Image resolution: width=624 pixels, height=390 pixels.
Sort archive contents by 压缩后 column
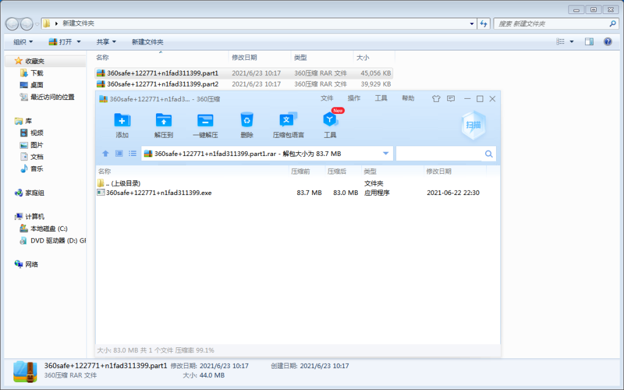[x=342, y=171]
